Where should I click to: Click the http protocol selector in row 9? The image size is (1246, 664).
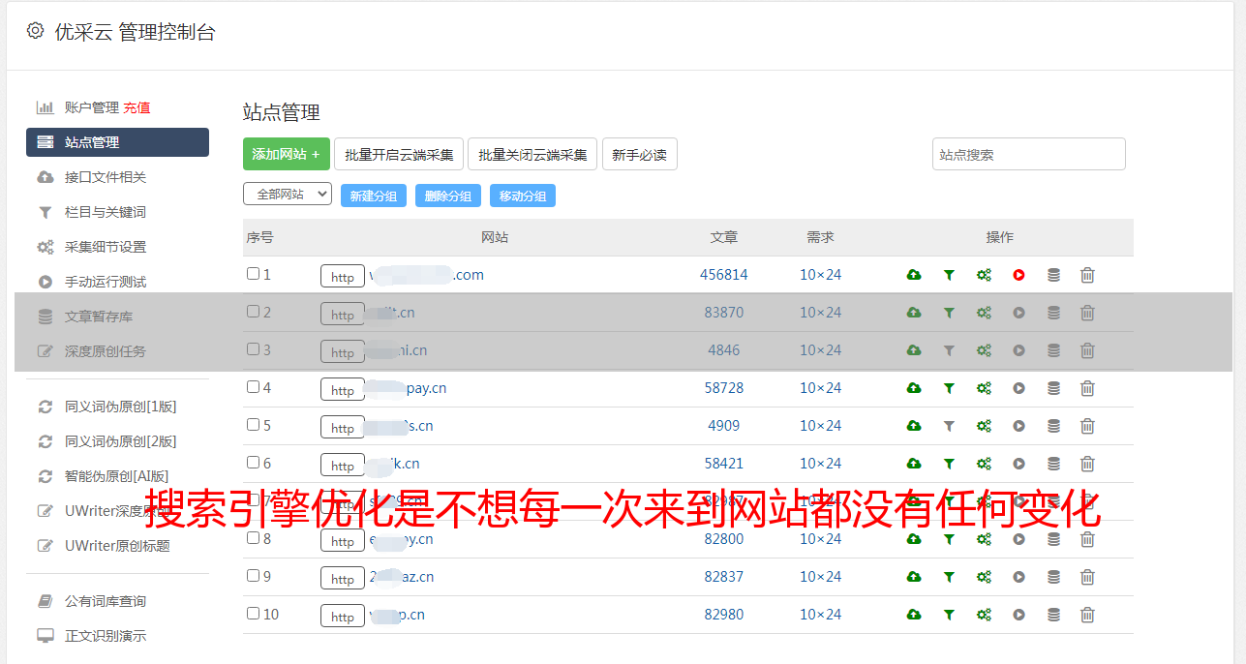point(343,579)
